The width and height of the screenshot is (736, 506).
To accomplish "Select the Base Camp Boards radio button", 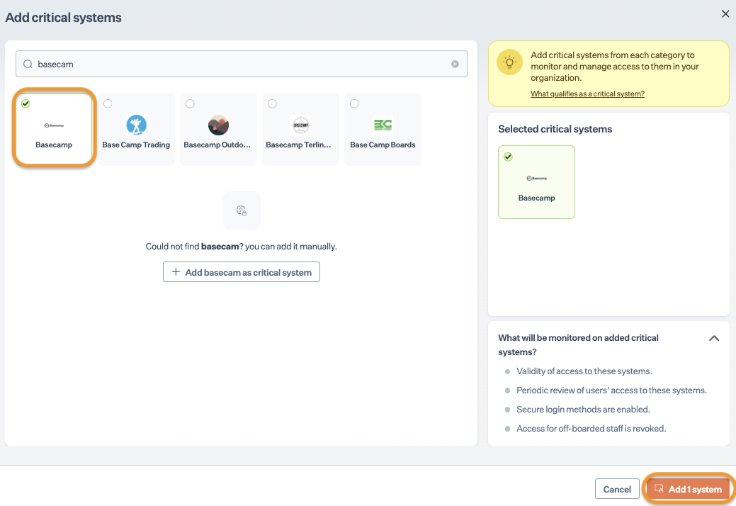I will [x=354, y=103].
